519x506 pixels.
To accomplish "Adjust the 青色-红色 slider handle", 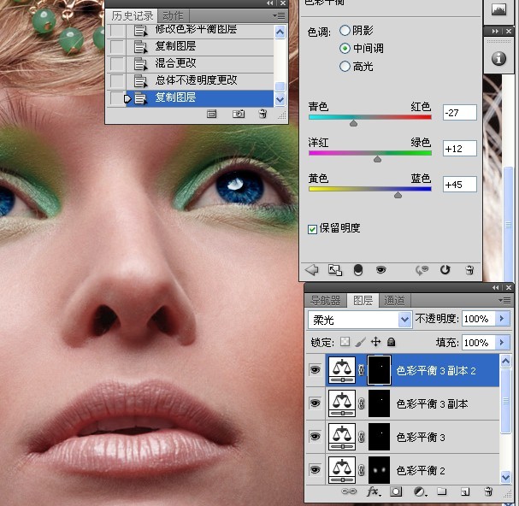I will click(353, 123).
